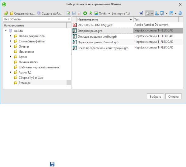The image size is (186, 167).
Task: Click the edit document pencil icon
Action: click(68, 13)
